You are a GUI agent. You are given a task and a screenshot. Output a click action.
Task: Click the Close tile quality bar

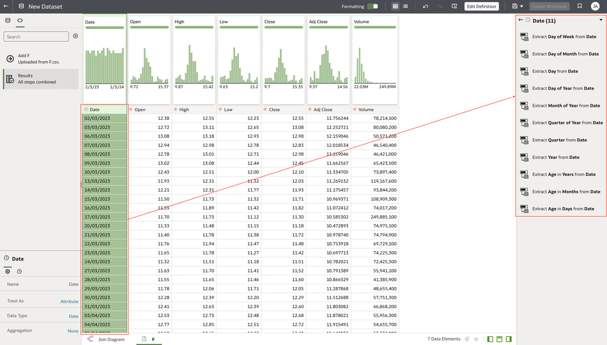pos(284,27)
